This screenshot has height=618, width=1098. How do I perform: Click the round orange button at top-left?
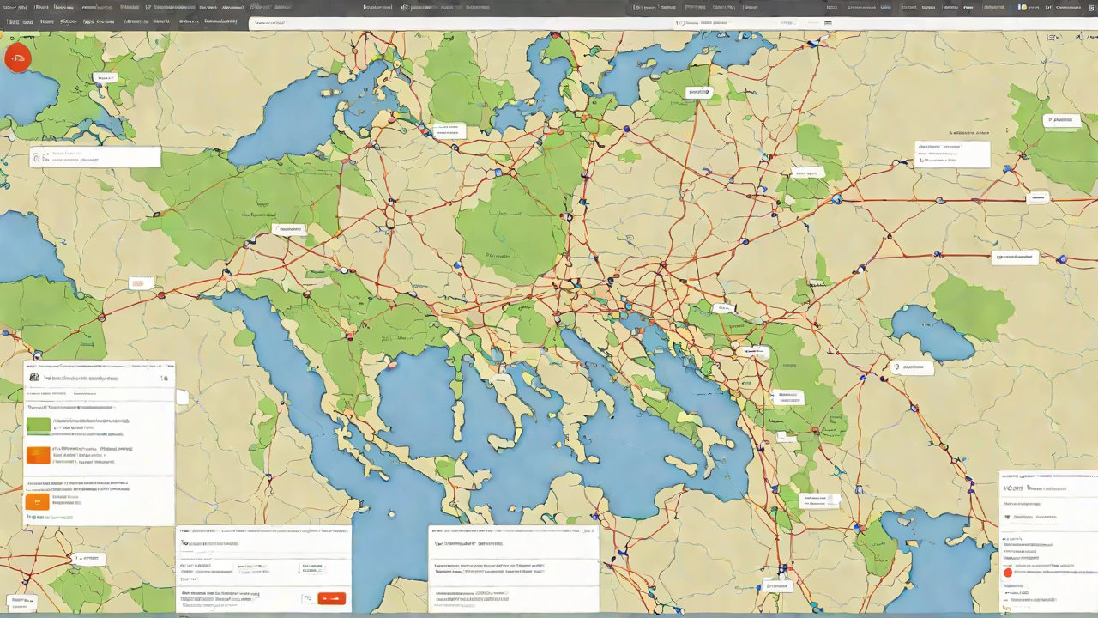17,58
